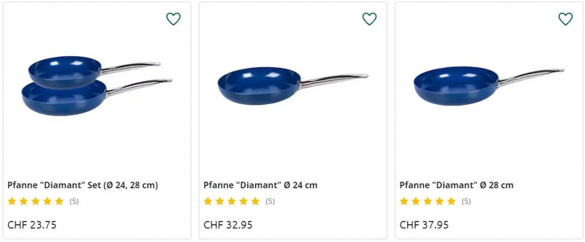Open the Pfanne "Diamant" Ø 28 cm title link

point(456,185)
